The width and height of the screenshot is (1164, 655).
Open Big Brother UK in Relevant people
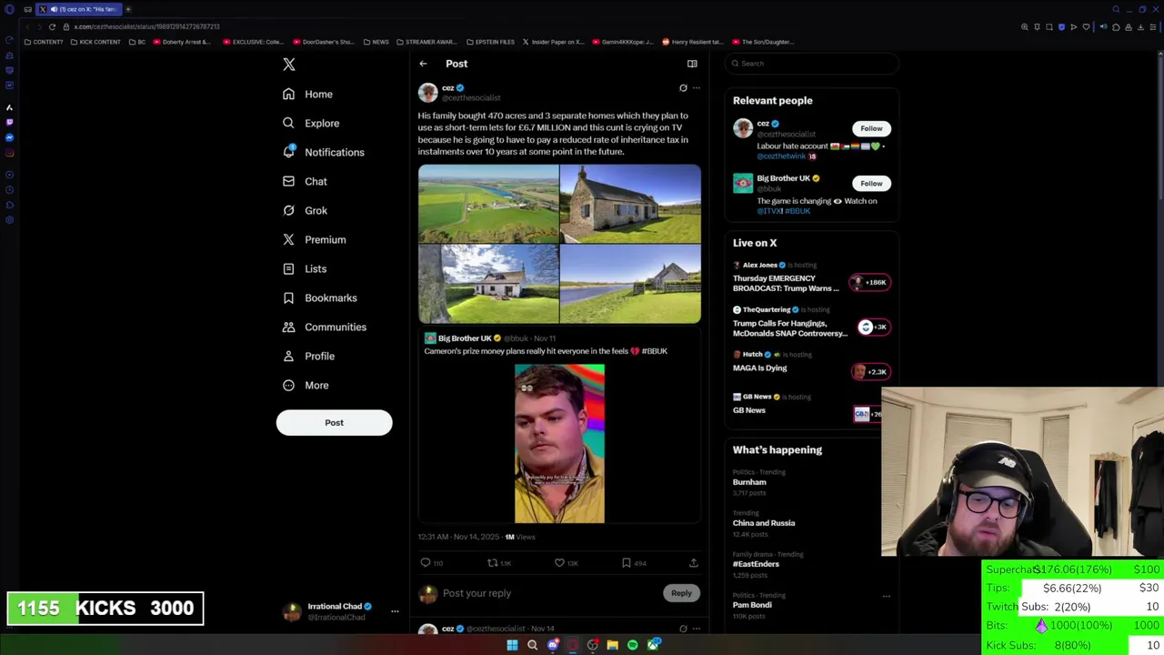783,178
